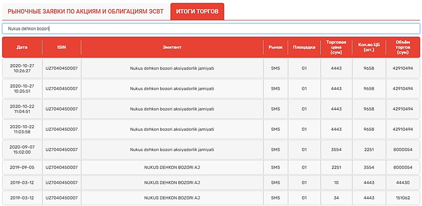This screenshot has height=206, width=422.
Task: Select date cell 2020-09-07 15:02:00
Action: coord(22,150)
